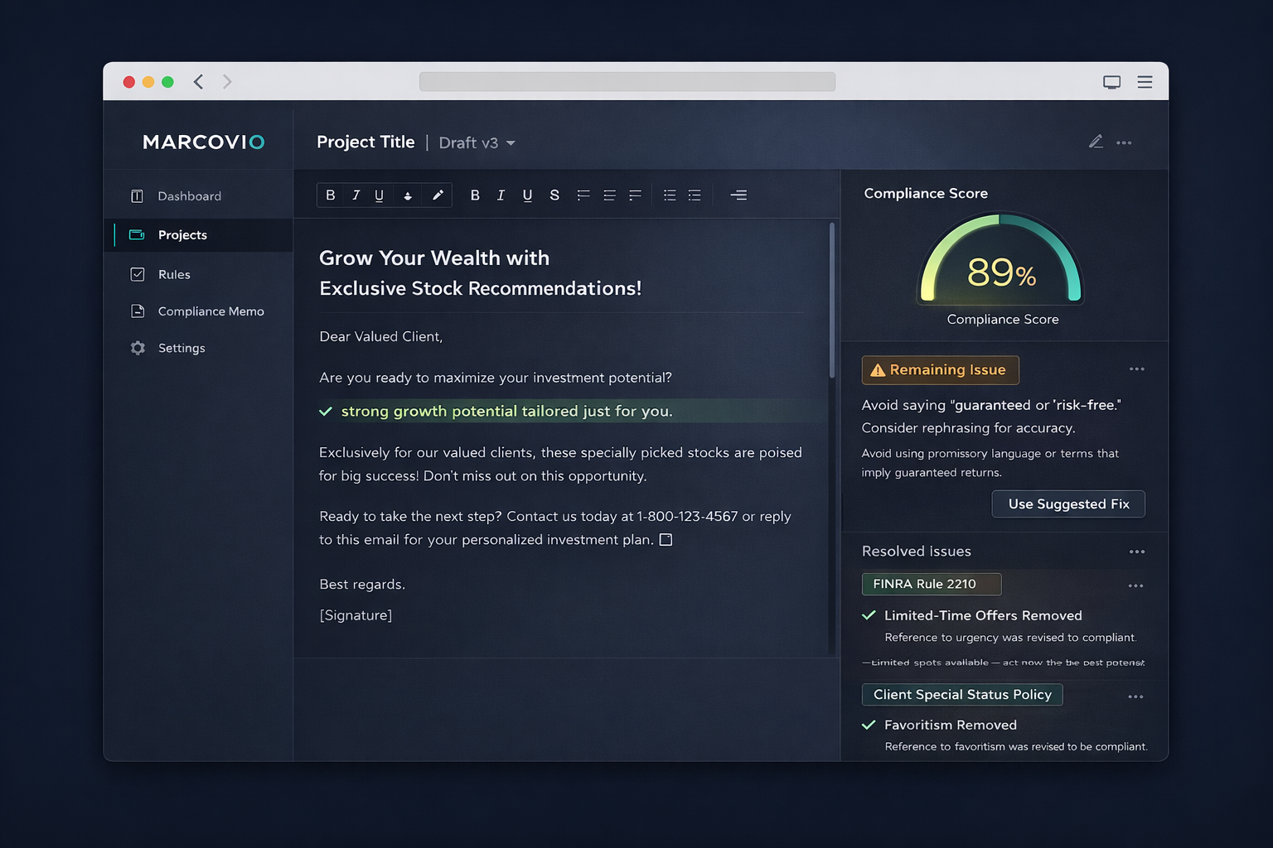Open the three-dot menu beside Resolved Issues
The image size is (1273, 848).
(1136, 552)
